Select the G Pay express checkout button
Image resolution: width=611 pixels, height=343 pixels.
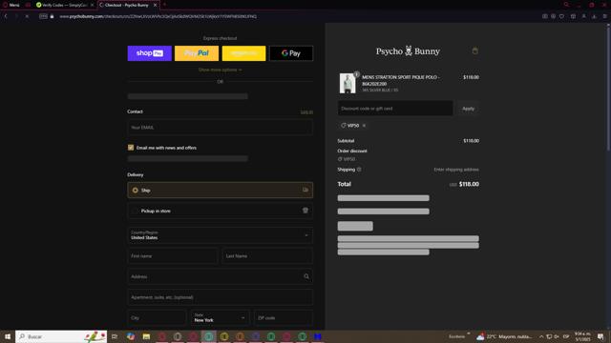tap(291, 53)
